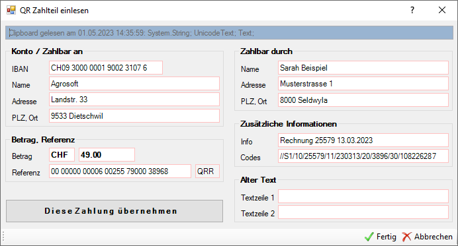Click the debtor Name field 'Sarah Beispiel'
This screenshot has height=246, width=458.
(x=363, y=68)
